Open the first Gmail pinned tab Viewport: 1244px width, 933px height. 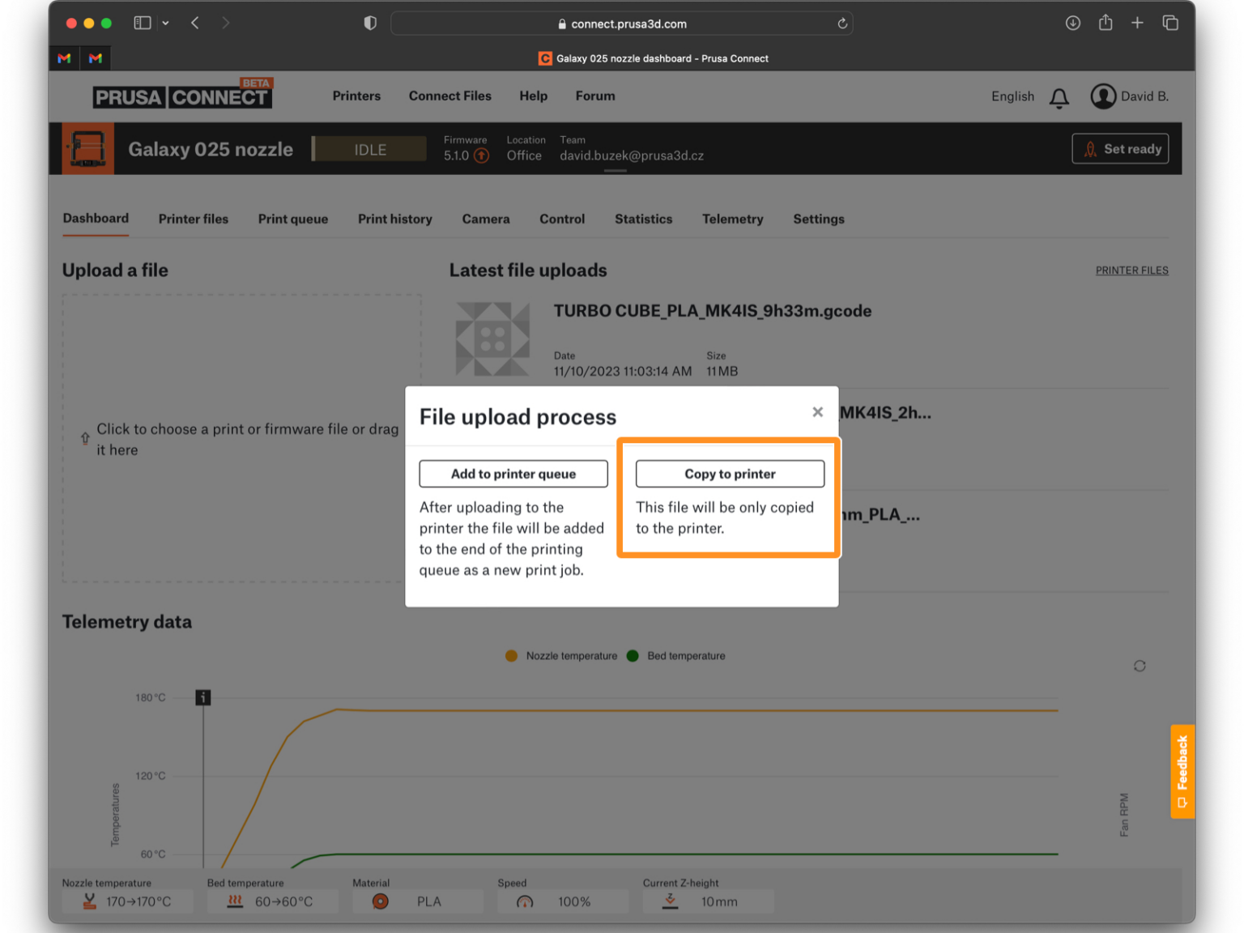(x=64, y=58)
